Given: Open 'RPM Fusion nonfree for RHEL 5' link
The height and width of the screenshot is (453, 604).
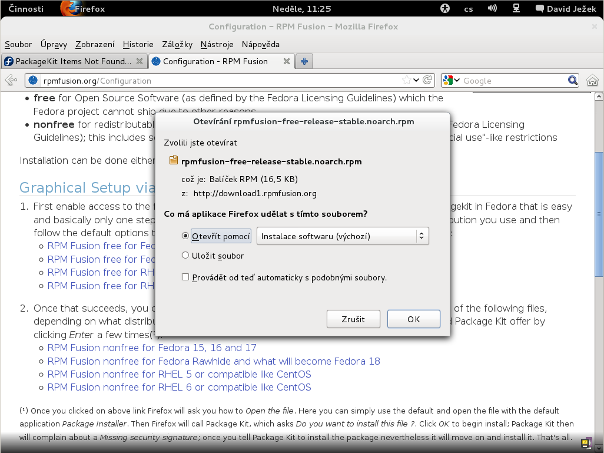Looking at the screenshot, I should point(179,374).
